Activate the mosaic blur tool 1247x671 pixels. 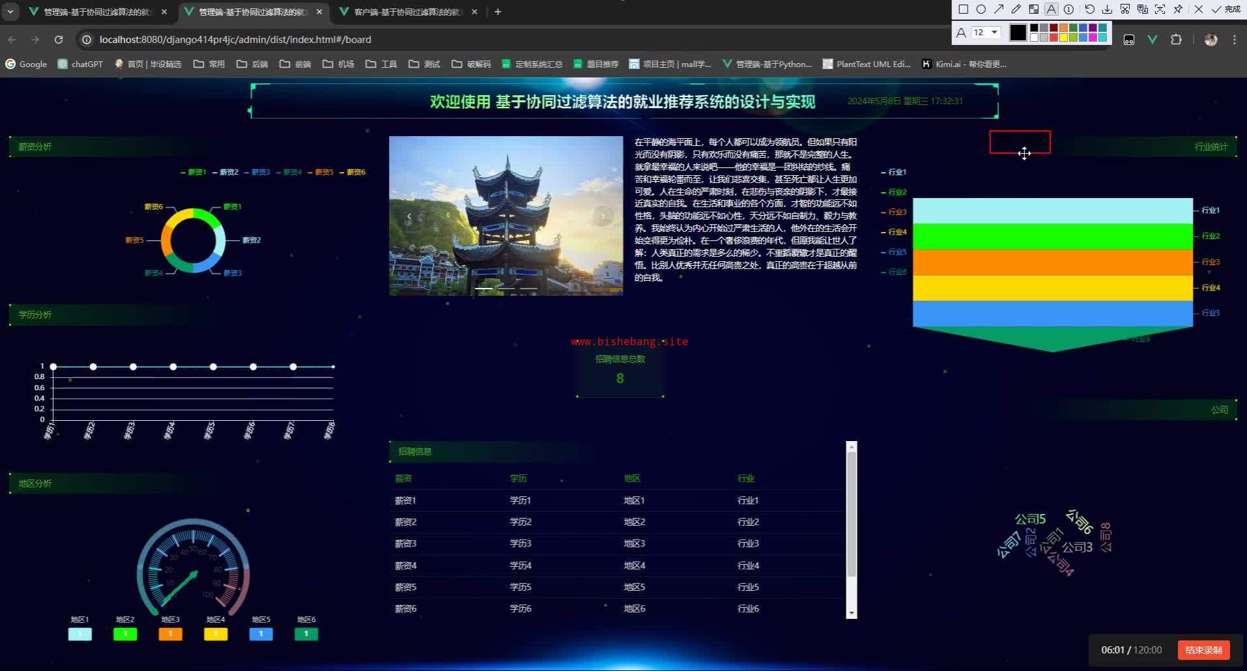(1033, 9)
